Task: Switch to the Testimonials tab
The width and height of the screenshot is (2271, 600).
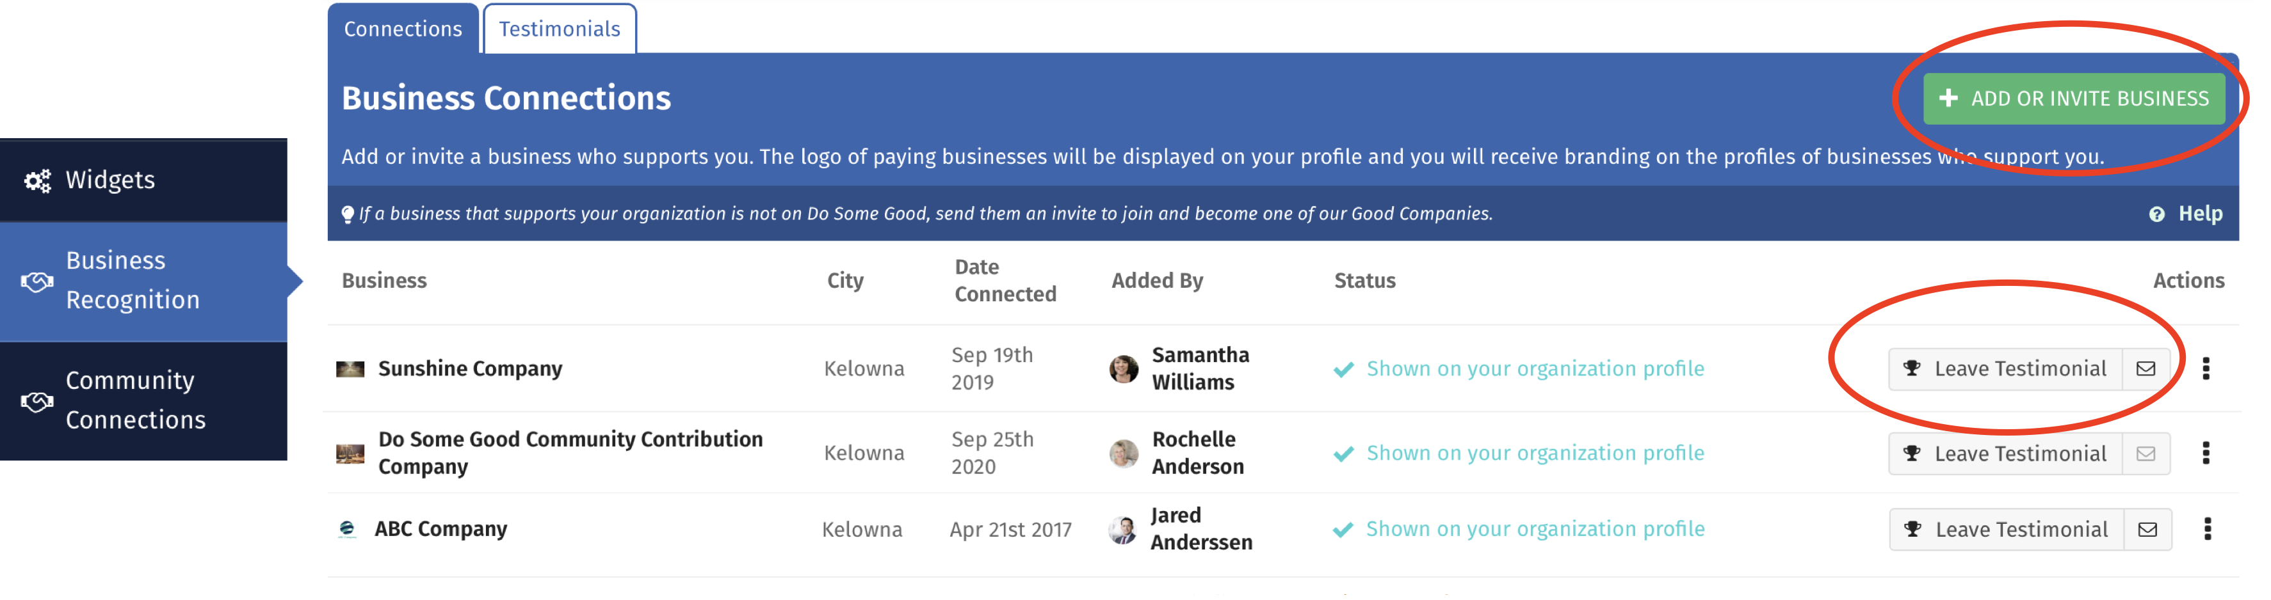Action: 559,29
